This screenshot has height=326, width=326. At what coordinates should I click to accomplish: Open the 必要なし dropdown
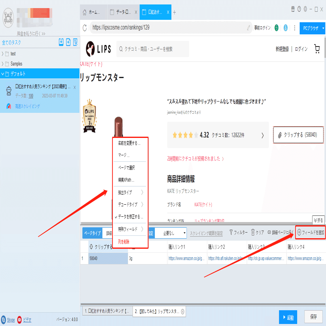click(x=171, y=233)
